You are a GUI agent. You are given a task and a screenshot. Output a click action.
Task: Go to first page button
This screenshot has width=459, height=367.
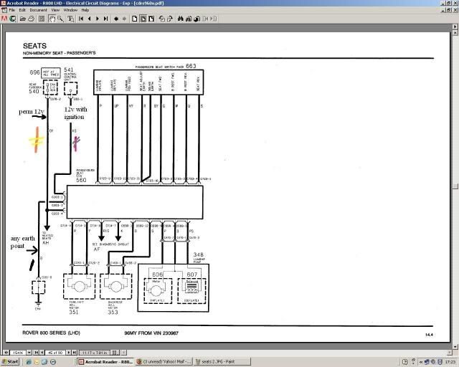(81, 19)
